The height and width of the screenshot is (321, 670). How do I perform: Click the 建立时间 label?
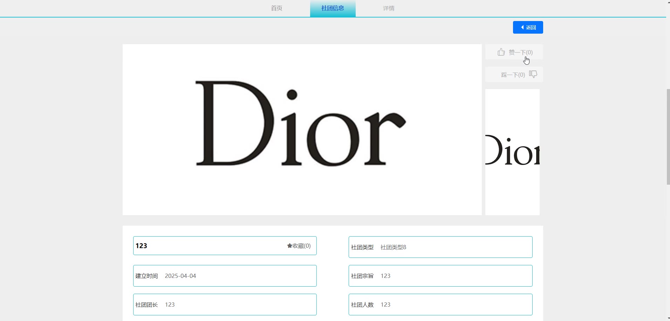coord(147,276)
